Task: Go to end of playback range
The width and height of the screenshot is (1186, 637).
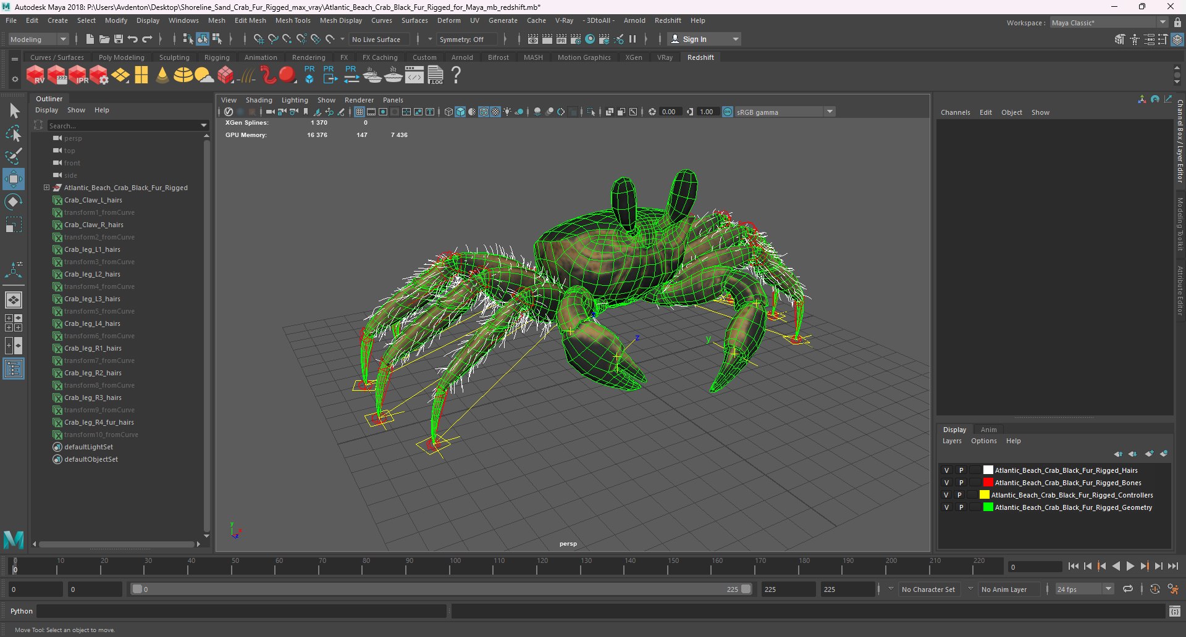Action: [x=1172, y=566]
